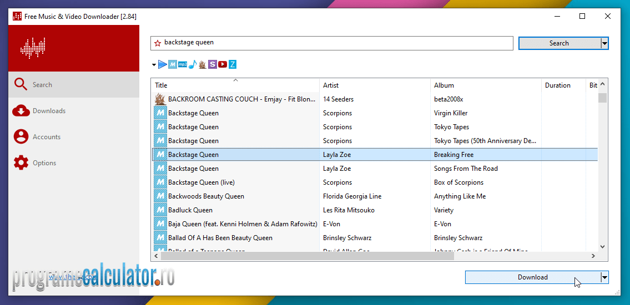Toggle the mp3 source icon
The image size is (630, 305).
(x=183, y=64)
